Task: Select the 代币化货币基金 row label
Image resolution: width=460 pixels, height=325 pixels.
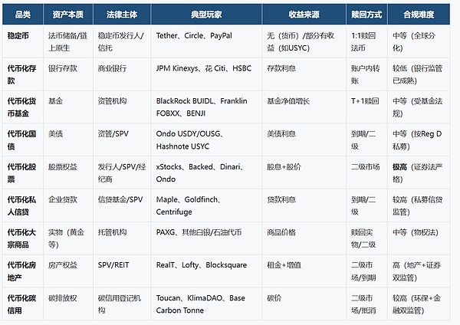Action: [21, 107]
